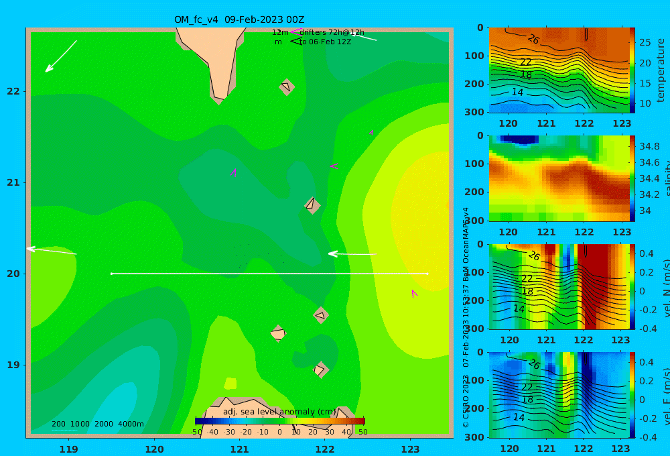The image size is (670, 456).
Task: Select the 'drifters 72h@12h' legend label
Action: tap(332, 32)
